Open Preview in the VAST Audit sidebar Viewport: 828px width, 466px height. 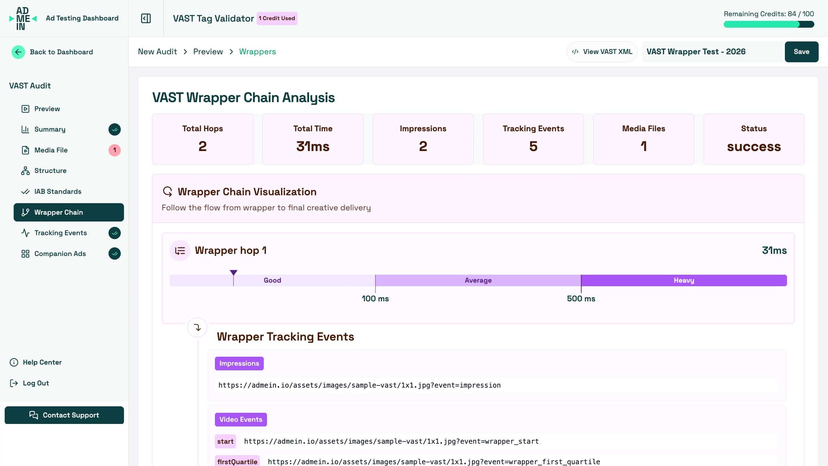point(69,109)
